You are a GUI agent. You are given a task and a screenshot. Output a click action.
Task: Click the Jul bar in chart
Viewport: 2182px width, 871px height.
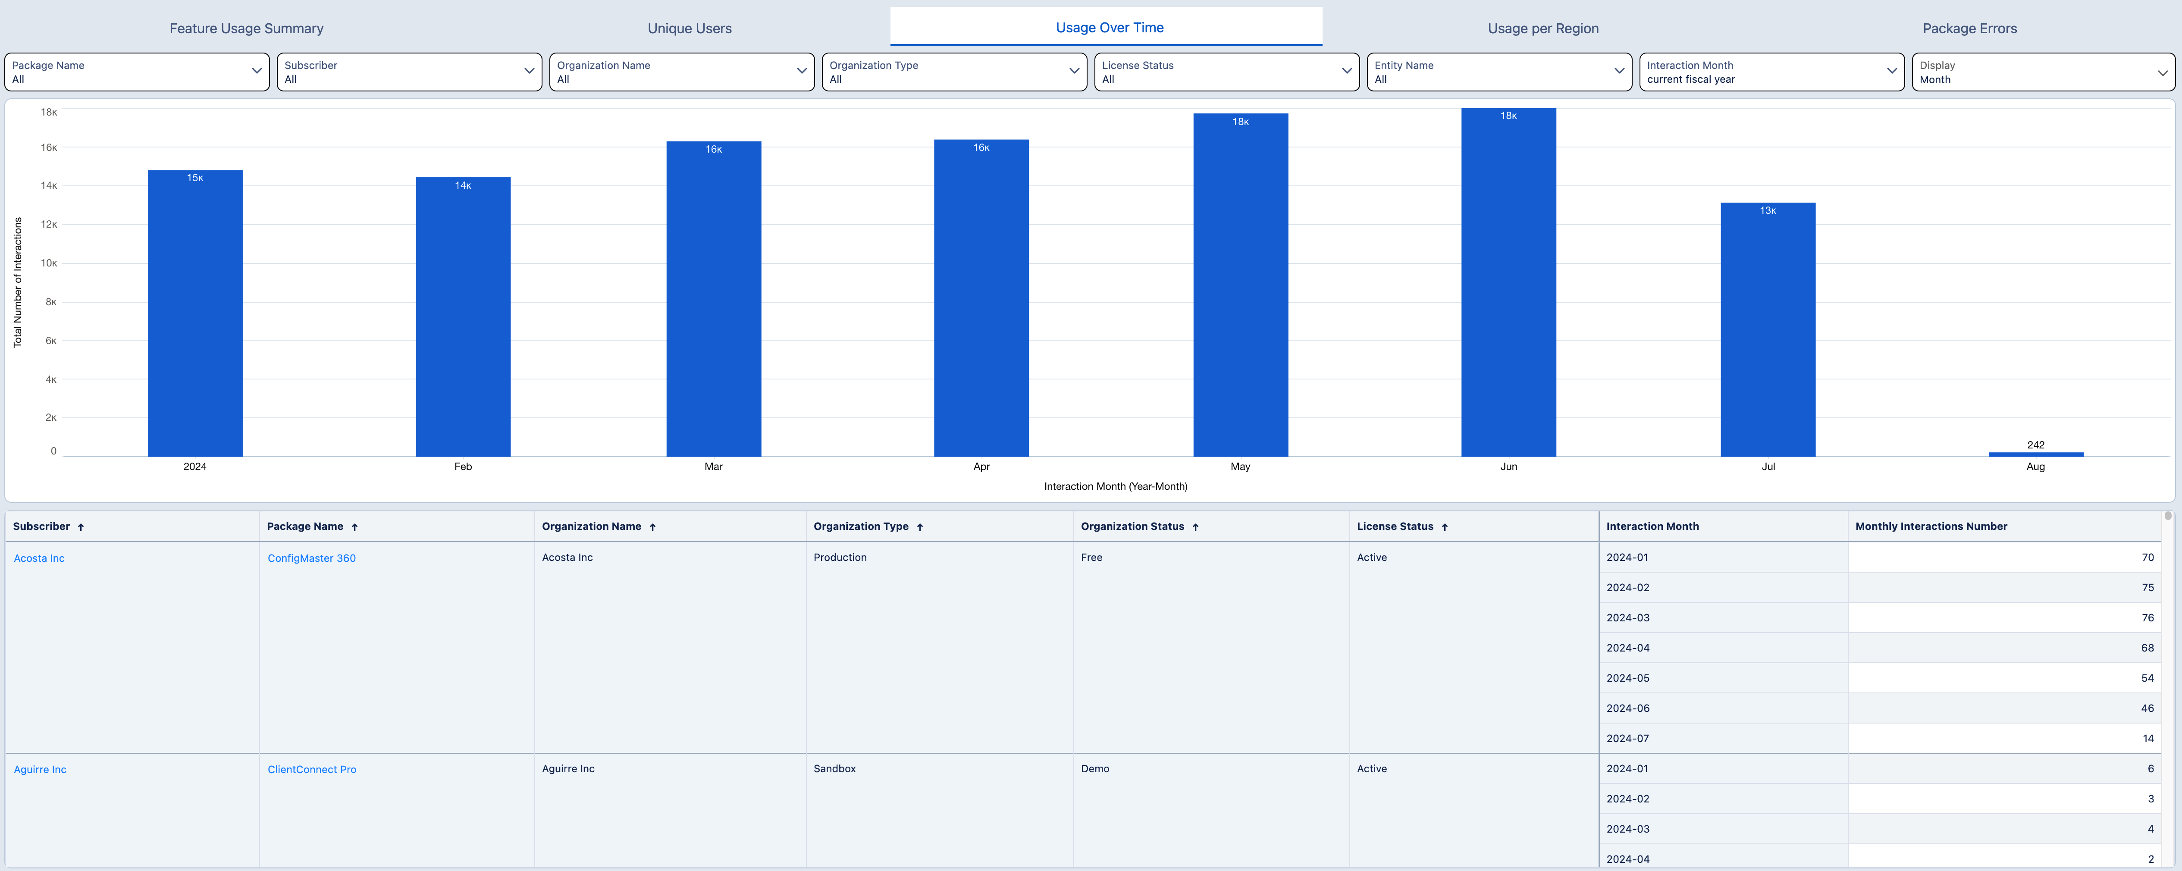coord(1768,329)
